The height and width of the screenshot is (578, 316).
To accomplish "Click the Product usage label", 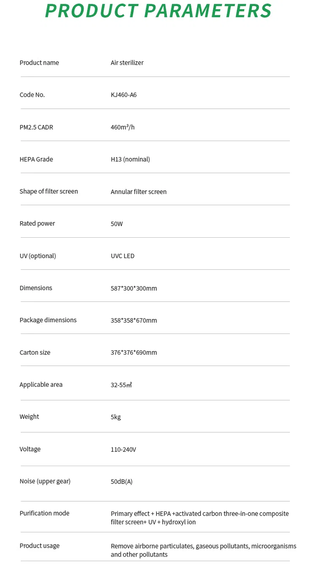I will click(x=40, y=546).
